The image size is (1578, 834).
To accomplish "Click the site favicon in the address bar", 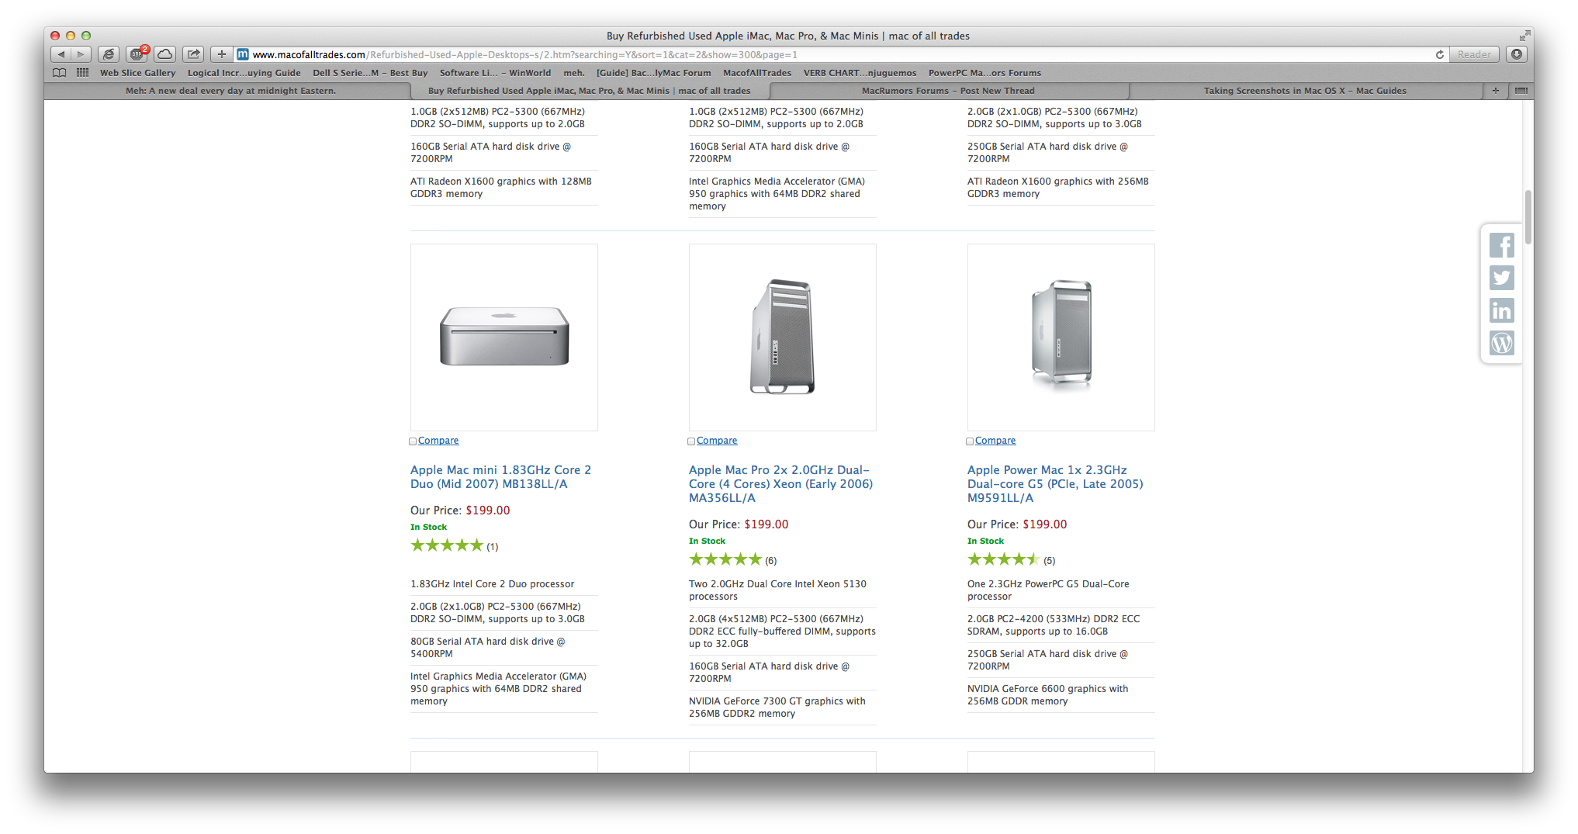I will (243, 54).
